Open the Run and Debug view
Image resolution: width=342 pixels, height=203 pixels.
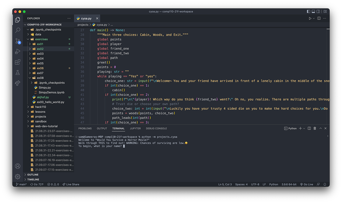18,51
